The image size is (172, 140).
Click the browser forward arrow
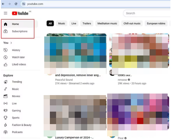(10, 4)
